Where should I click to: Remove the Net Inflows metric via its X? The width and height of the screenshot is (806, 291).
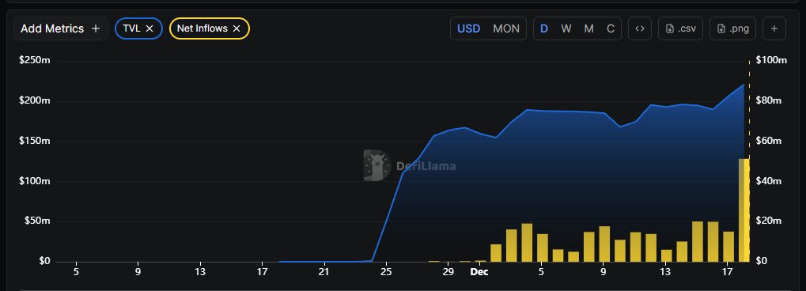click(237, 28)
